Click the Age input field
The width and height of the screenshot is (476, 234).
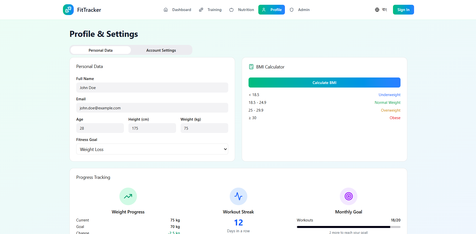100,128
